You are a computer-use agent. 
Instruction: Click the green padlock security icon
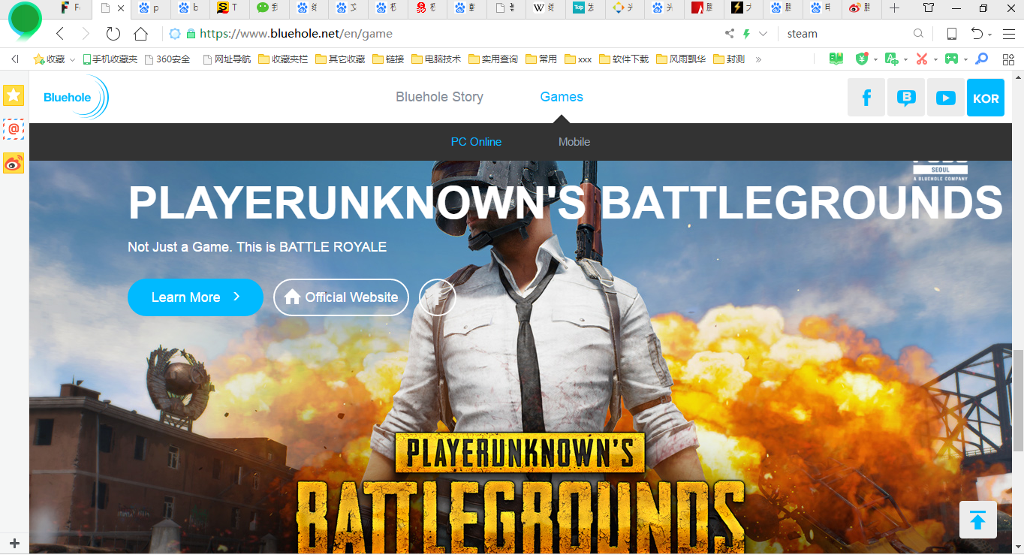191,34
